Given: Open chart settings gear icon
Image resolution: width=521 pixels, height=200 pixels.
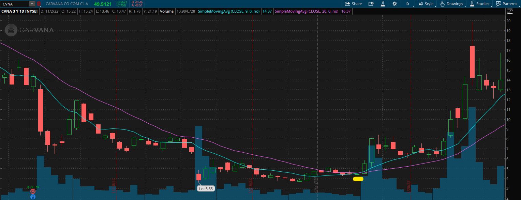Looking at the screenshot, I should [x=395, y=4].
